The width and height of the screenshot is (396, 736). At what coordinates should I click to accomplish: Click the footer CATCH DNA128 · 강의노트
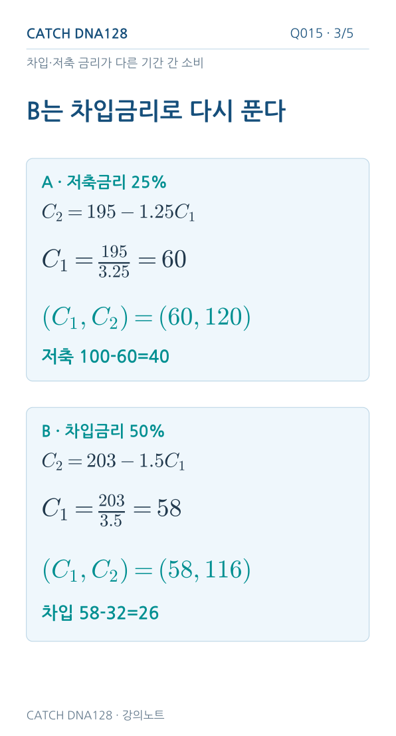[96, 715]
